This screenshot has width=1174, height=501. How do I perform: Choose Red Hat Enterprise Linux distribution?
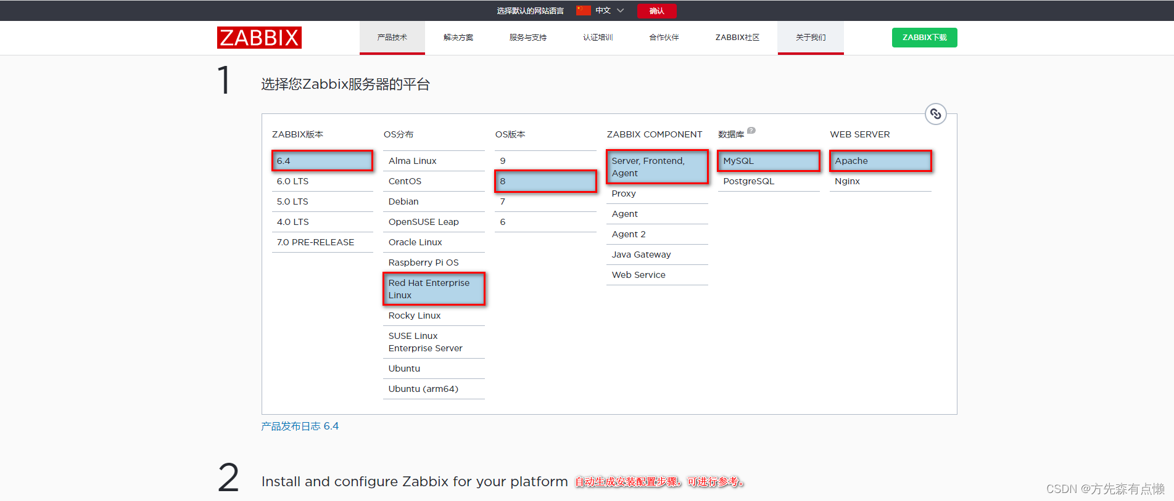pos(434,289)
